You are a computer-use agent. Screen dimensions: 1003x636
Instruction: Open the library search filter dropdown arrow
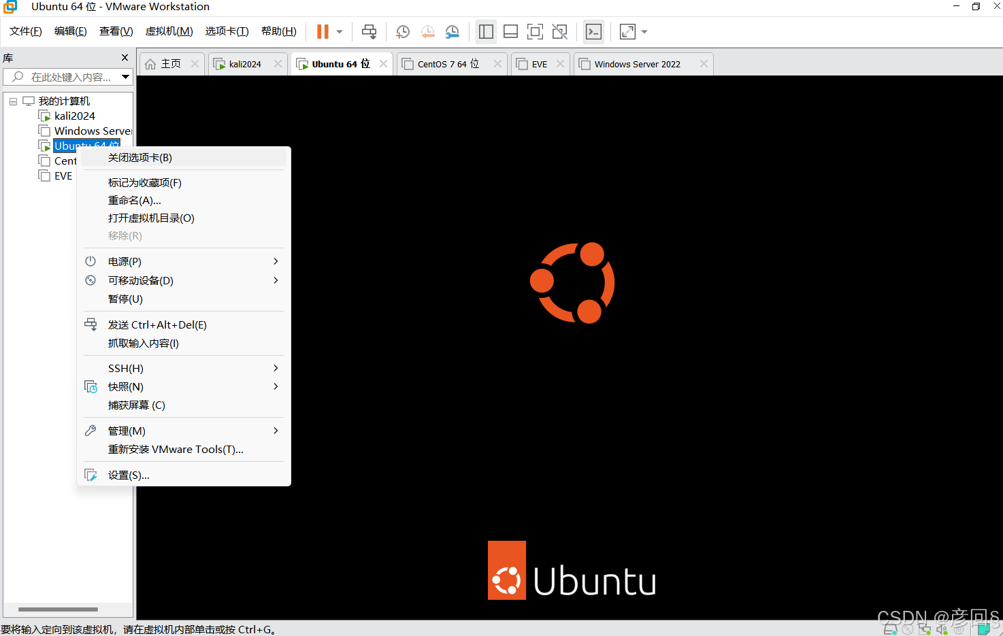coord(125,77)
